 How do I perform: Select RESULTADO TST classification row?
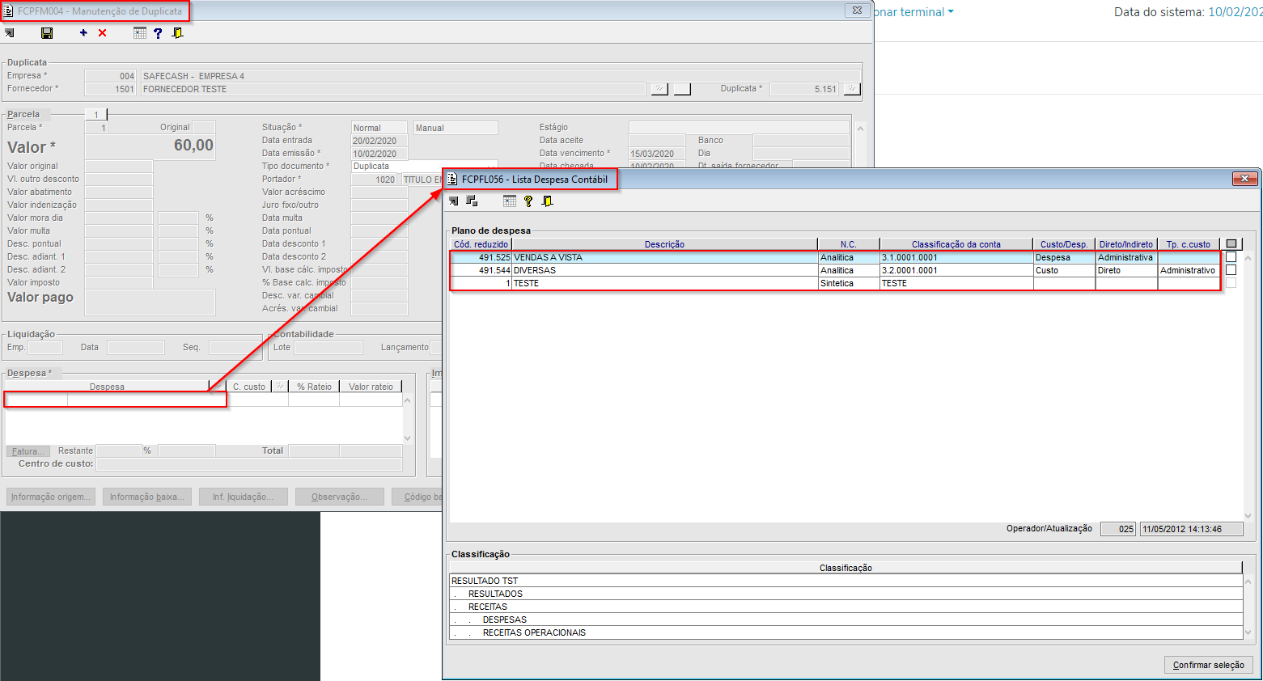point(846,581)
